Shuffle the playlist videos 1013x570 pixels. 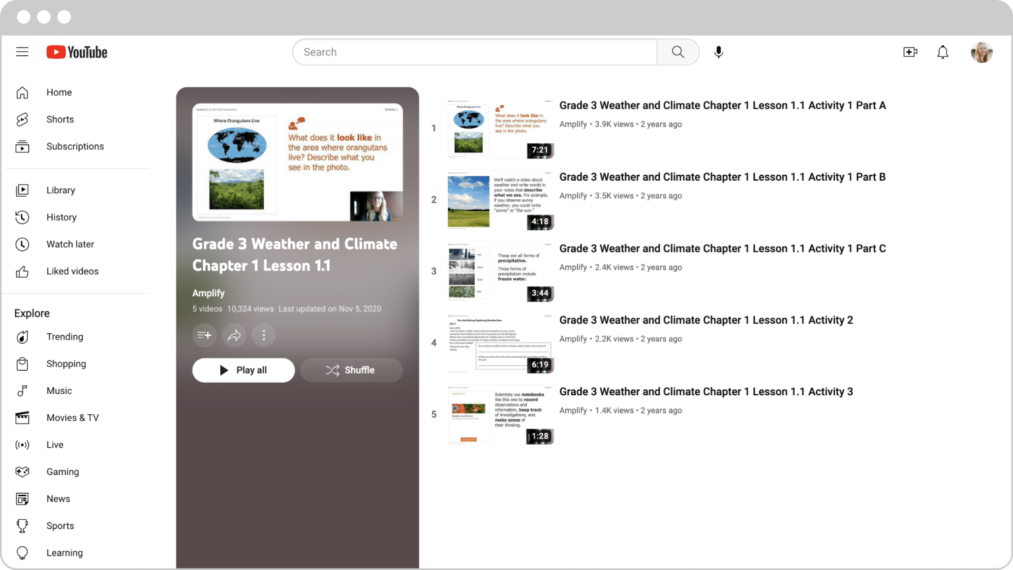(x=351, y=370)
